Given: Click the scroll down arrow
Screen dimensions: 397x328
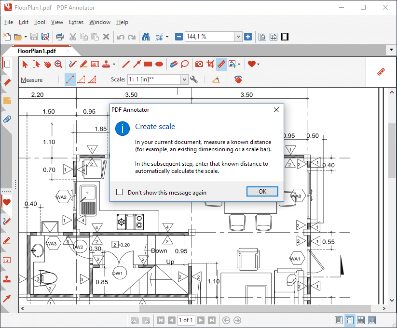Looking at the screenshot, I should [392, 301].
